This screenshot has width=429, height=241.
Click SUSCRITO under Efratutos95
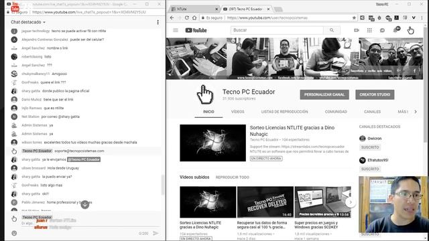pos(370,169)
